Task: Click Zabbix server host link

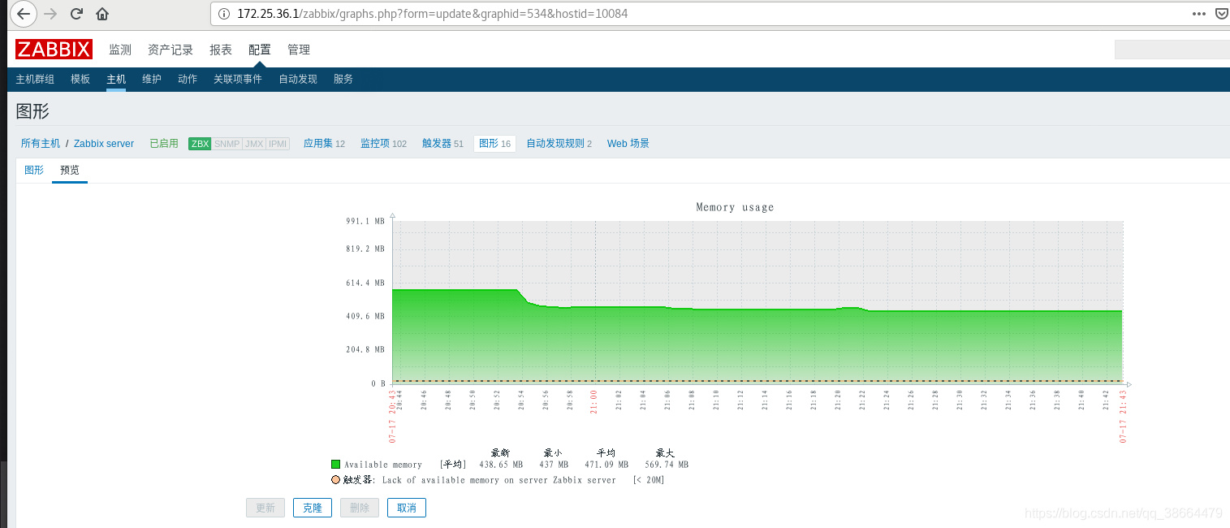Action: [x=104, y=143]
